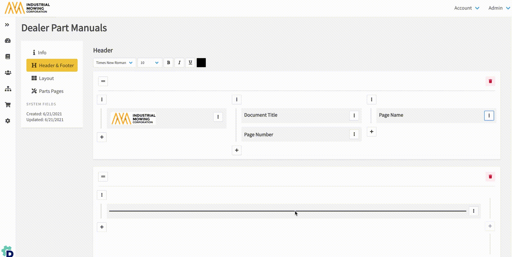This screenshot has width=512, height=257.
Task: Open the book icon in sidebar
Action: click(x=8, y=57)
